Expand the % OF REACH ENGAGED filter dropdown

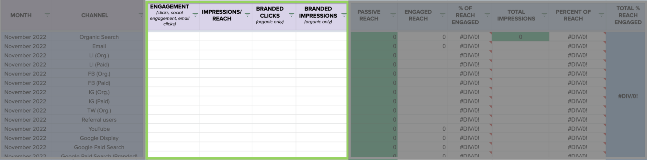[x=487, y=15]
